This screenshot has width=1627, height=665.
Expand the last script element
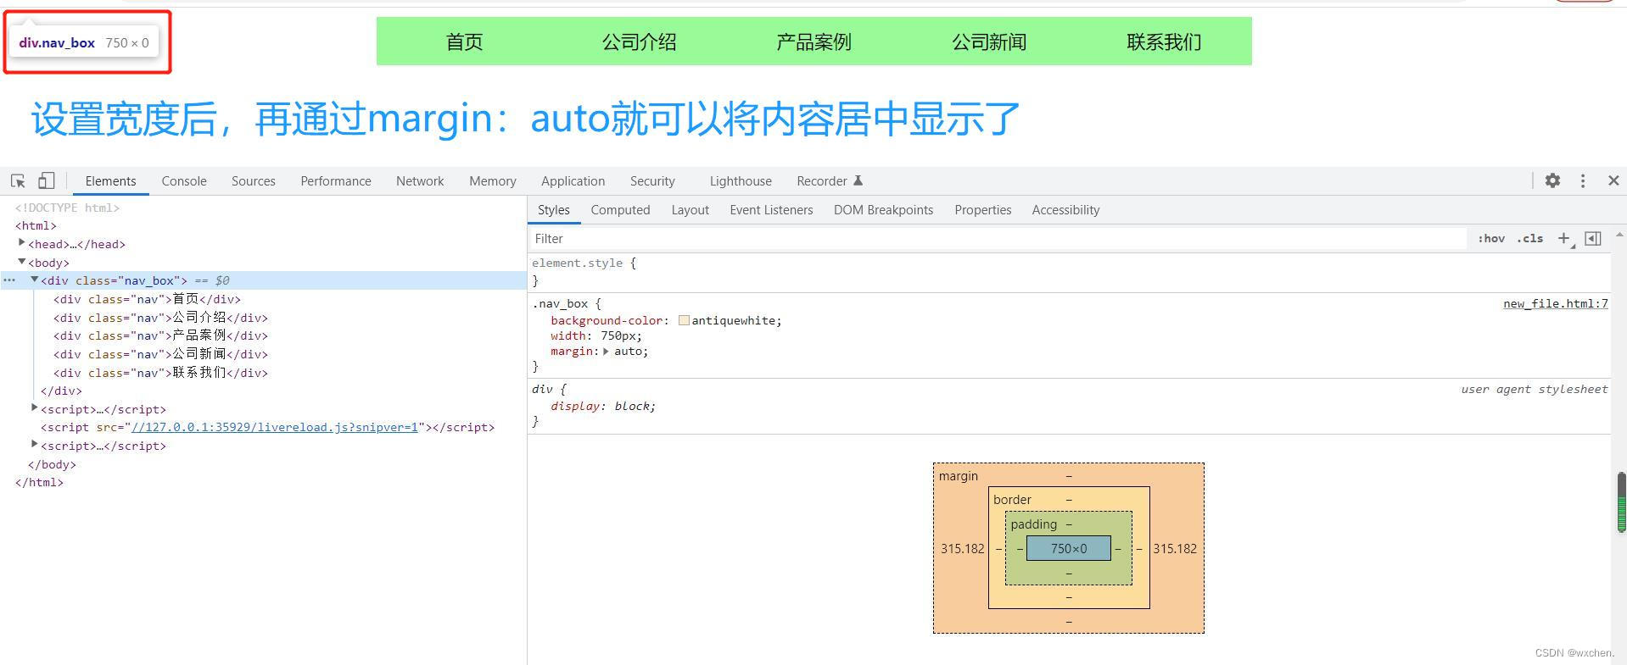click(x=35, y=445)
